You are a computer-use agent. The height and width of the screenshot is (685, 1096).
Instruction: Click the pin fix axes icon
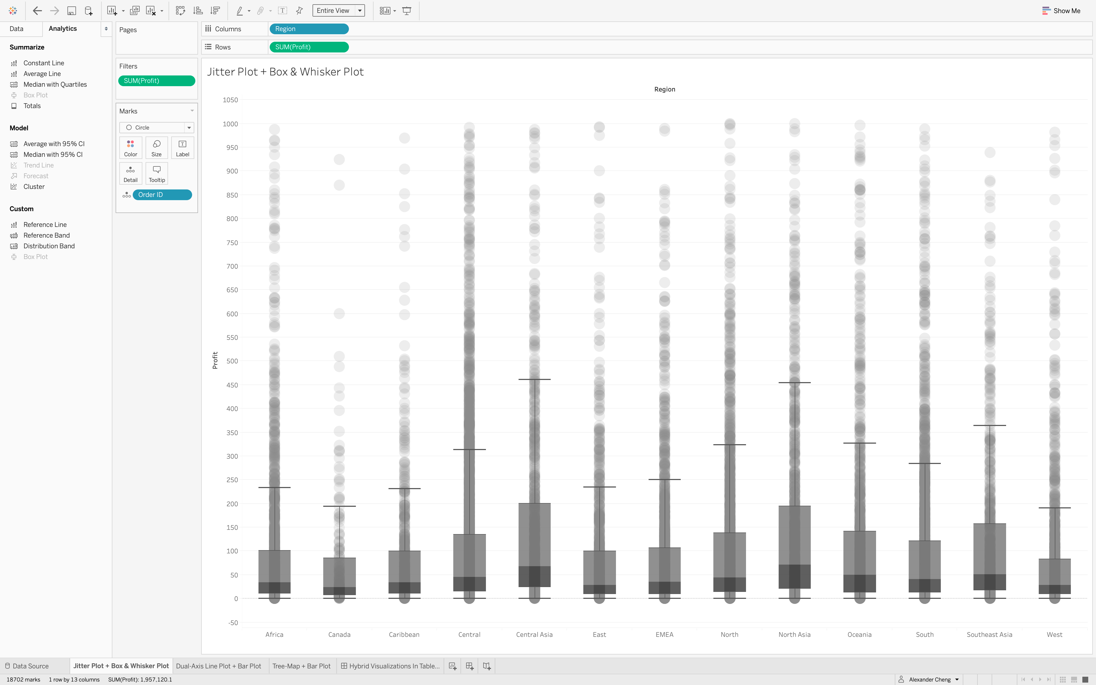(299, 10)
